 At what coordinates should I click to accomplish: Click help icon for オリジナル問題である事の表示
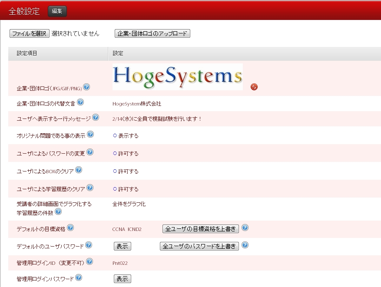tap(90, 134)
